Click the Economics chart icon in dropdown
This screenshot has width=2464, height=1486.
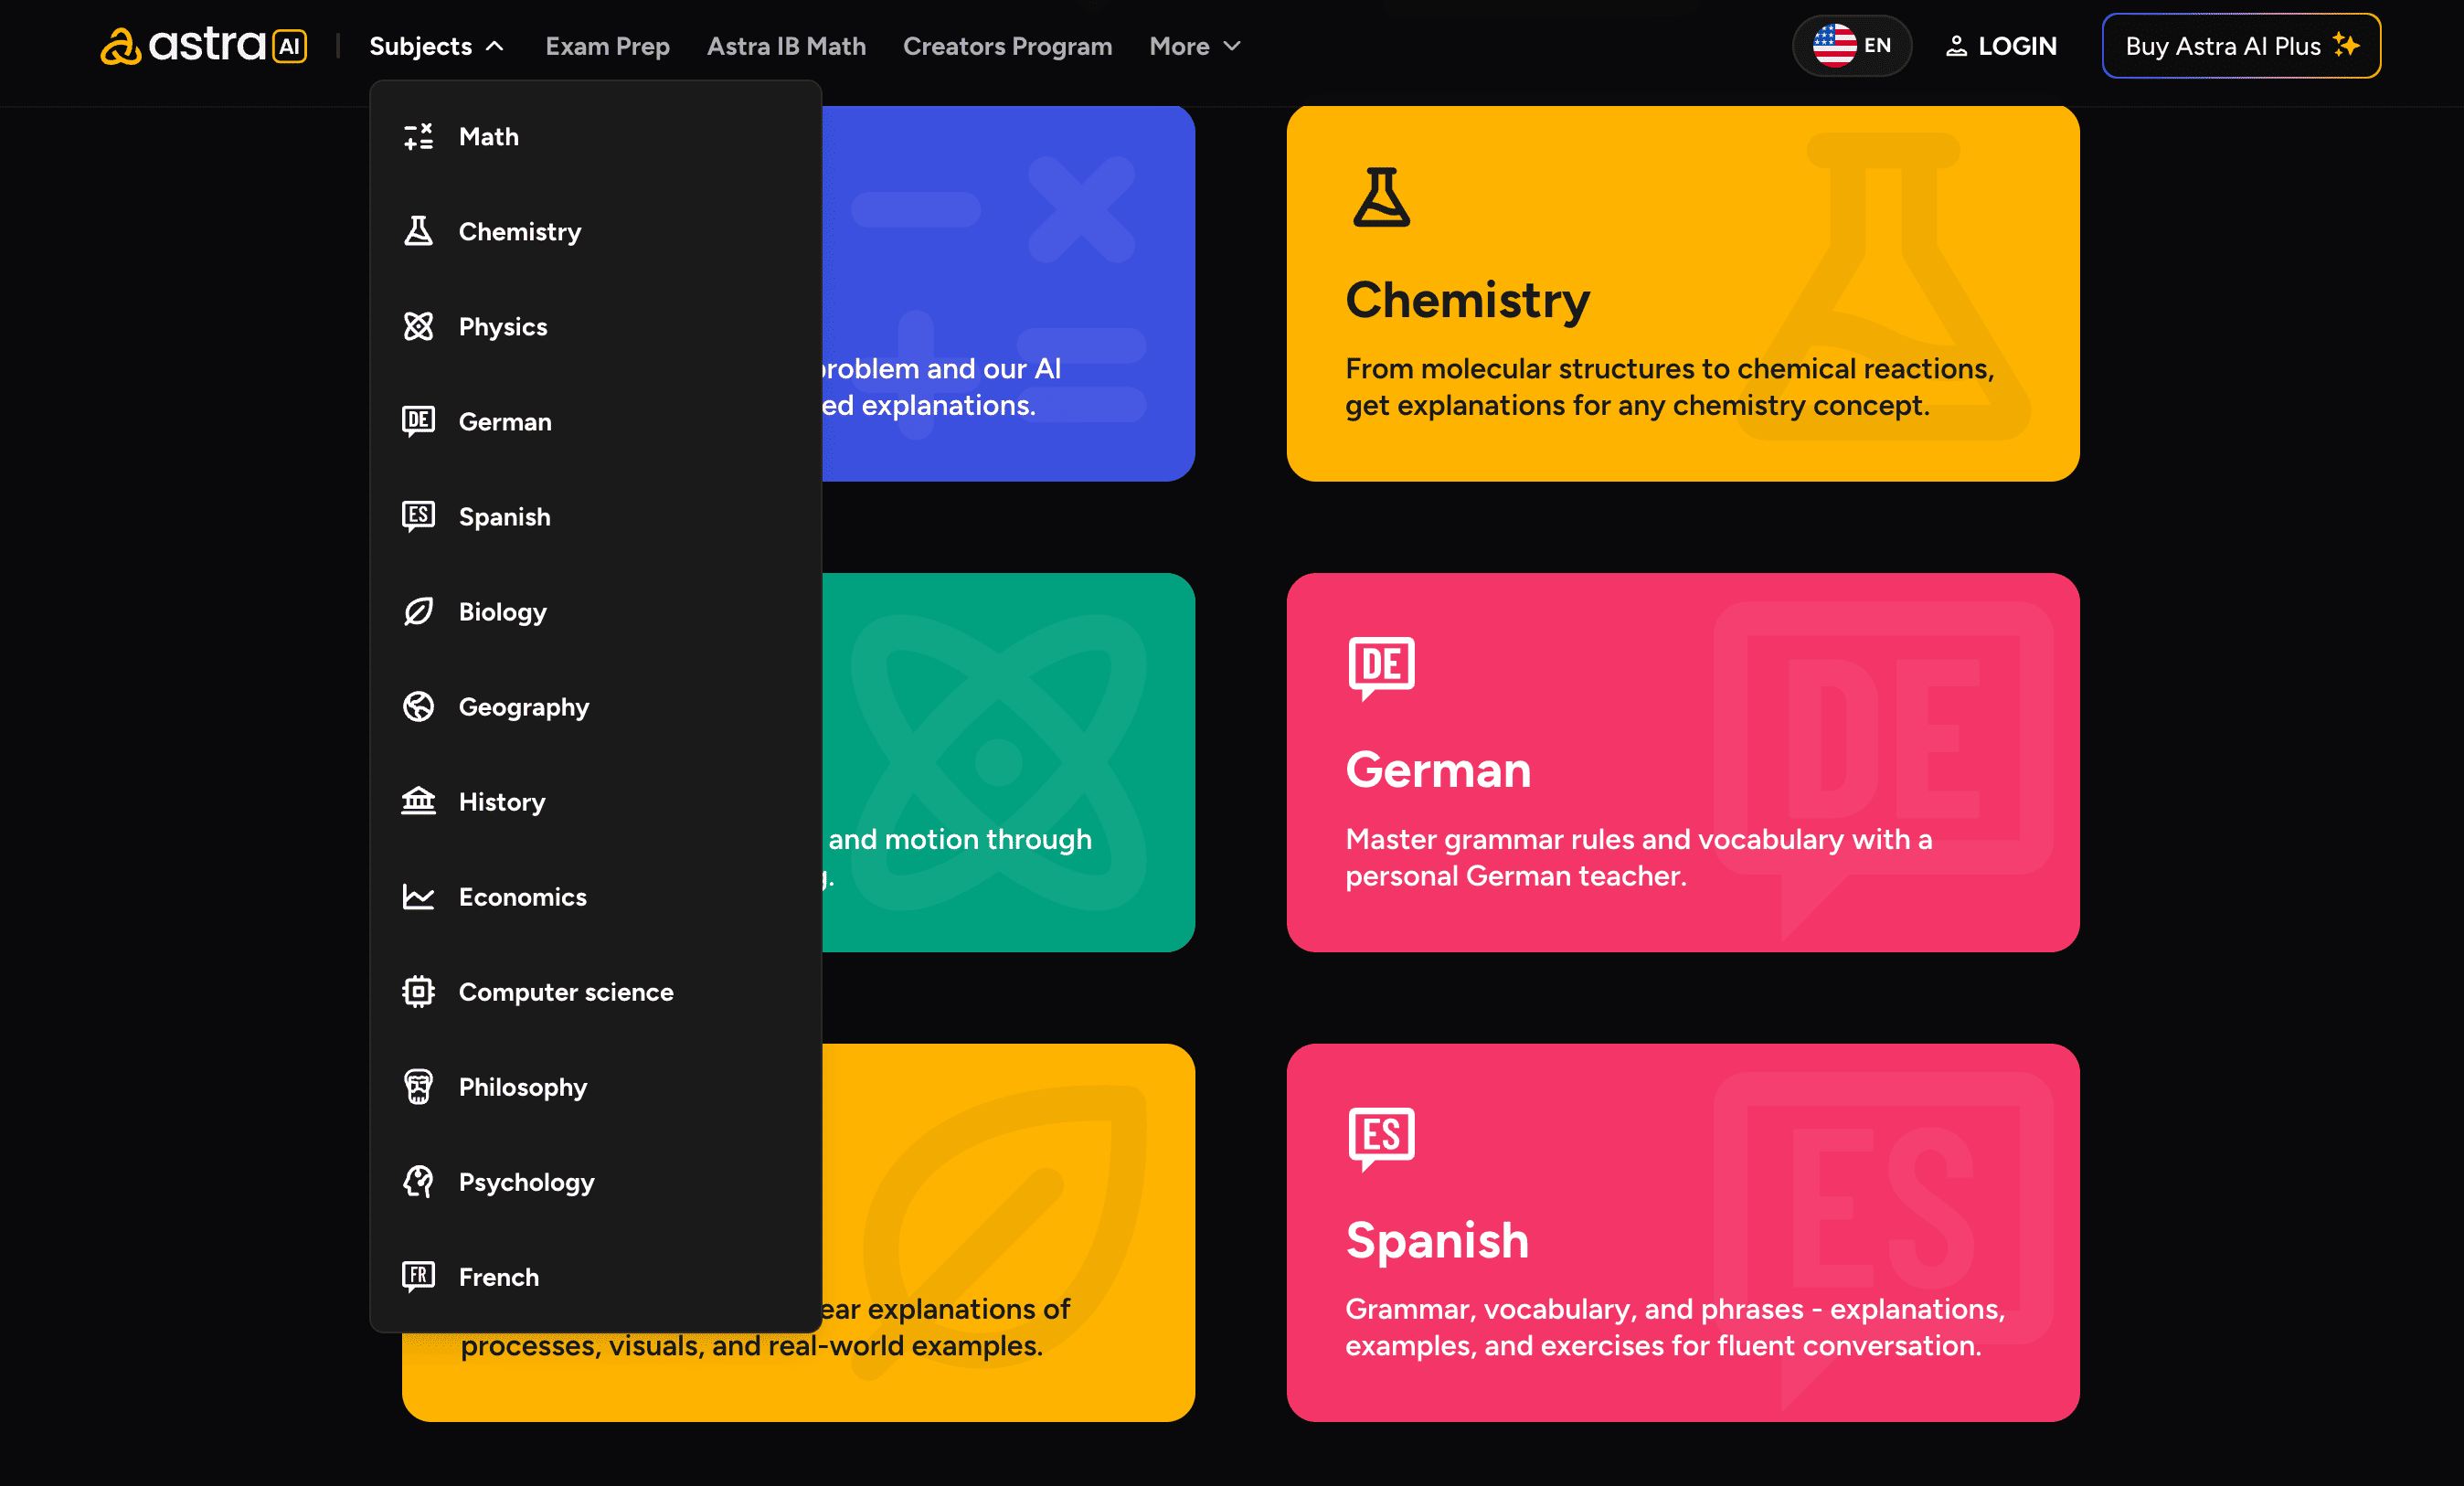[418, 897]
